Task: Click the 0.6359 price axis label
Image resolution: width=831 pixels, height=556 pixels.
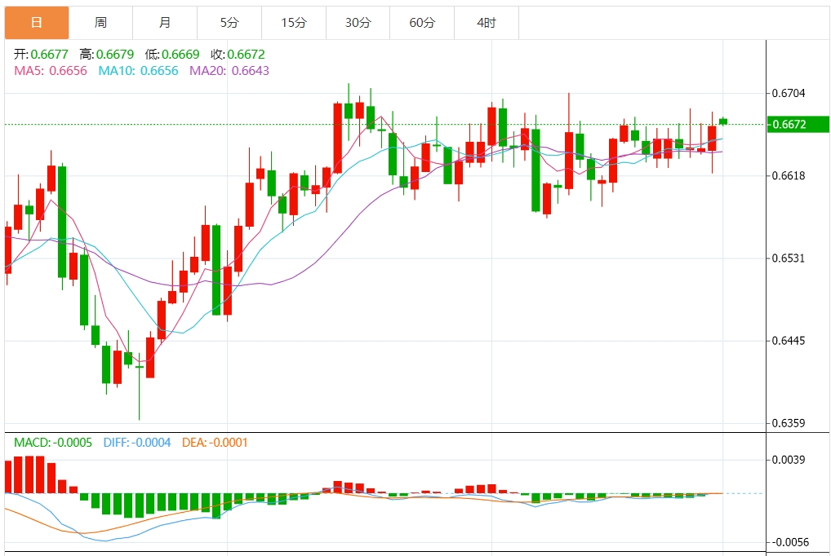Action: (x=788, y=423)
